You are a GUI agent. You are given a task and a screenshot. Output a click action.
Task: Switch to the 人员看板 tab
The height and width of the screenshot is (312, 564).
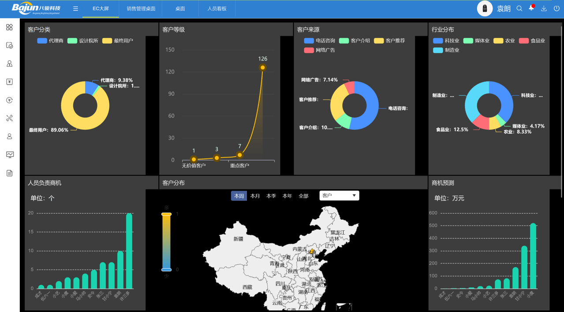[217, 9]
